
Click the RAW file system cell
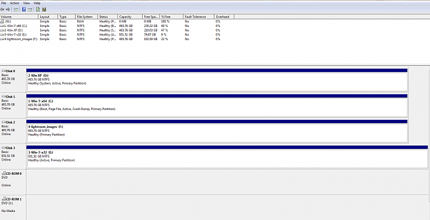[x=80, y=21]
